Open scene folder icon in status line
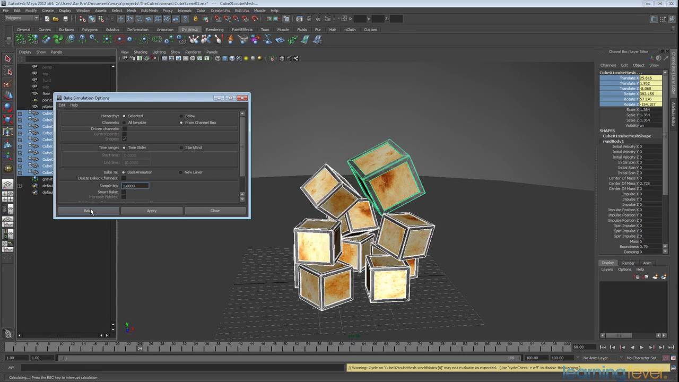679x382 pixels. click(56, 19)
